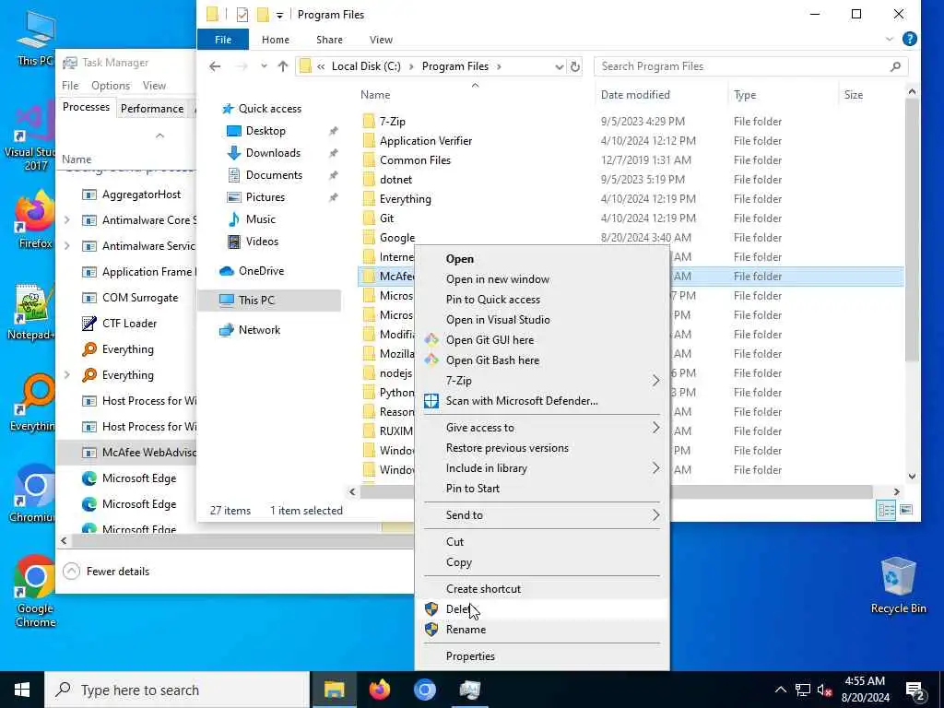Screen dimensions: 944x708
Task: Refresh the Program Files folder
Action: (x=575, y=66)
